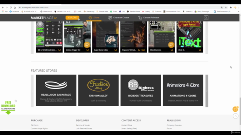Open the Blend Camera product title
241x135 pixels.
point(156,50)
